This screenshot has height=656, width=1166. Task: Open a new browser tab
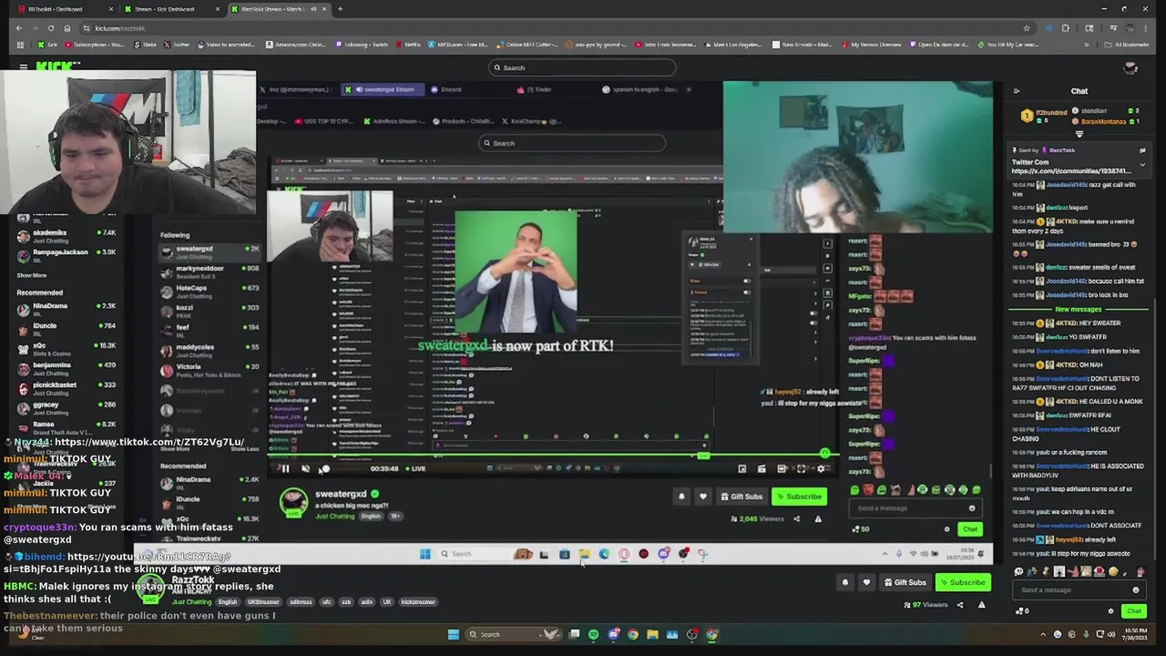[x=340, y=9]
